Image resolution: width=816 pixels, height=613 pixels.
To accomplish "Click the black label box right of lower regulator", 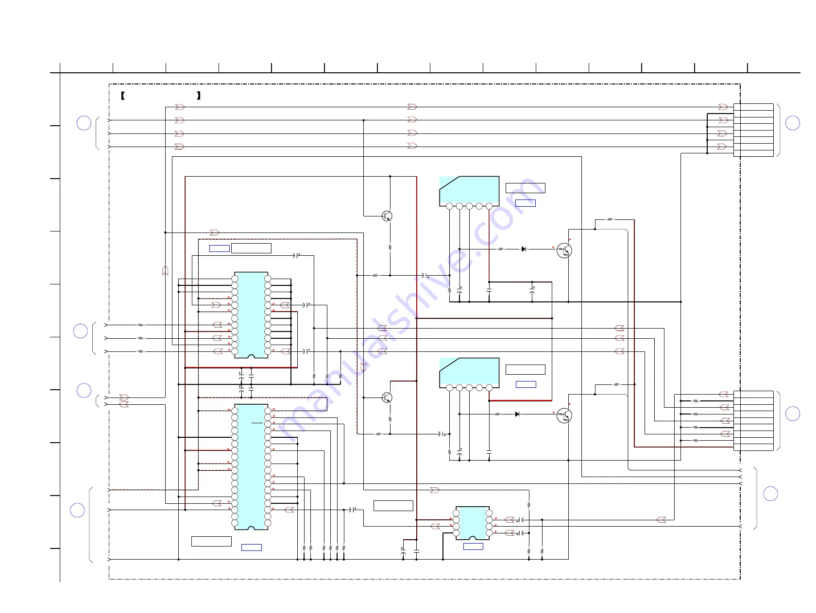I will [x=526, y=369].
